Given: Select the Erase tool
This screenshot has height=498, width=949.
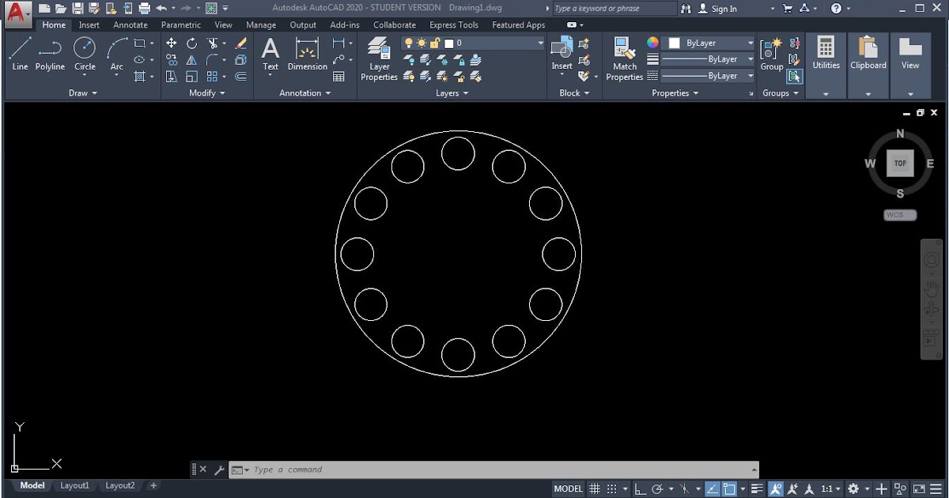Looking at the screenshot, I should point(240,43).
